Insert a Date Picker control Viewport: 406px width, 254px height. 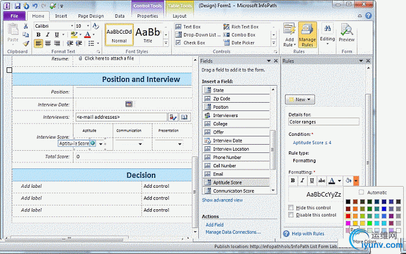240,43
